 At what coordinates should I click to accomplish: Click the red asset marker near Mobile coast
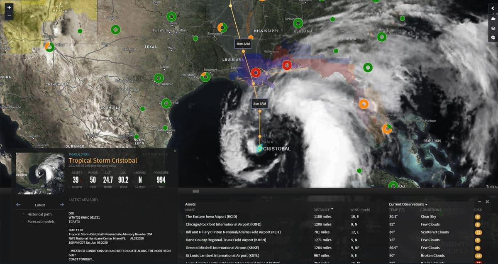(287, 65)
